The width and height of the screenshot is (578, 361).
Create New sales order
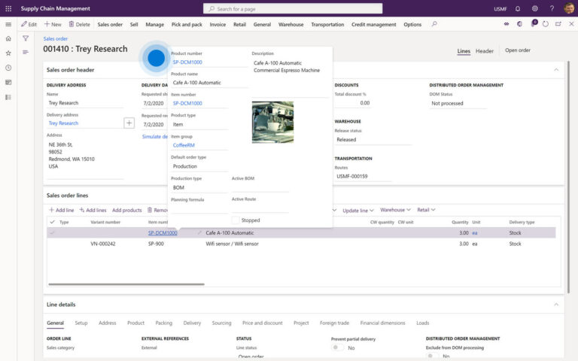point(53,24)
